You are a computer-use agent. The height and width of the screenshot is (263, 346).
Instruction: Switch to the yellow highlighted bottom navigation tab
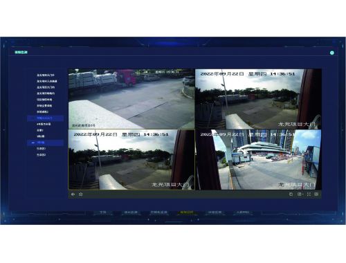[187, 212]
